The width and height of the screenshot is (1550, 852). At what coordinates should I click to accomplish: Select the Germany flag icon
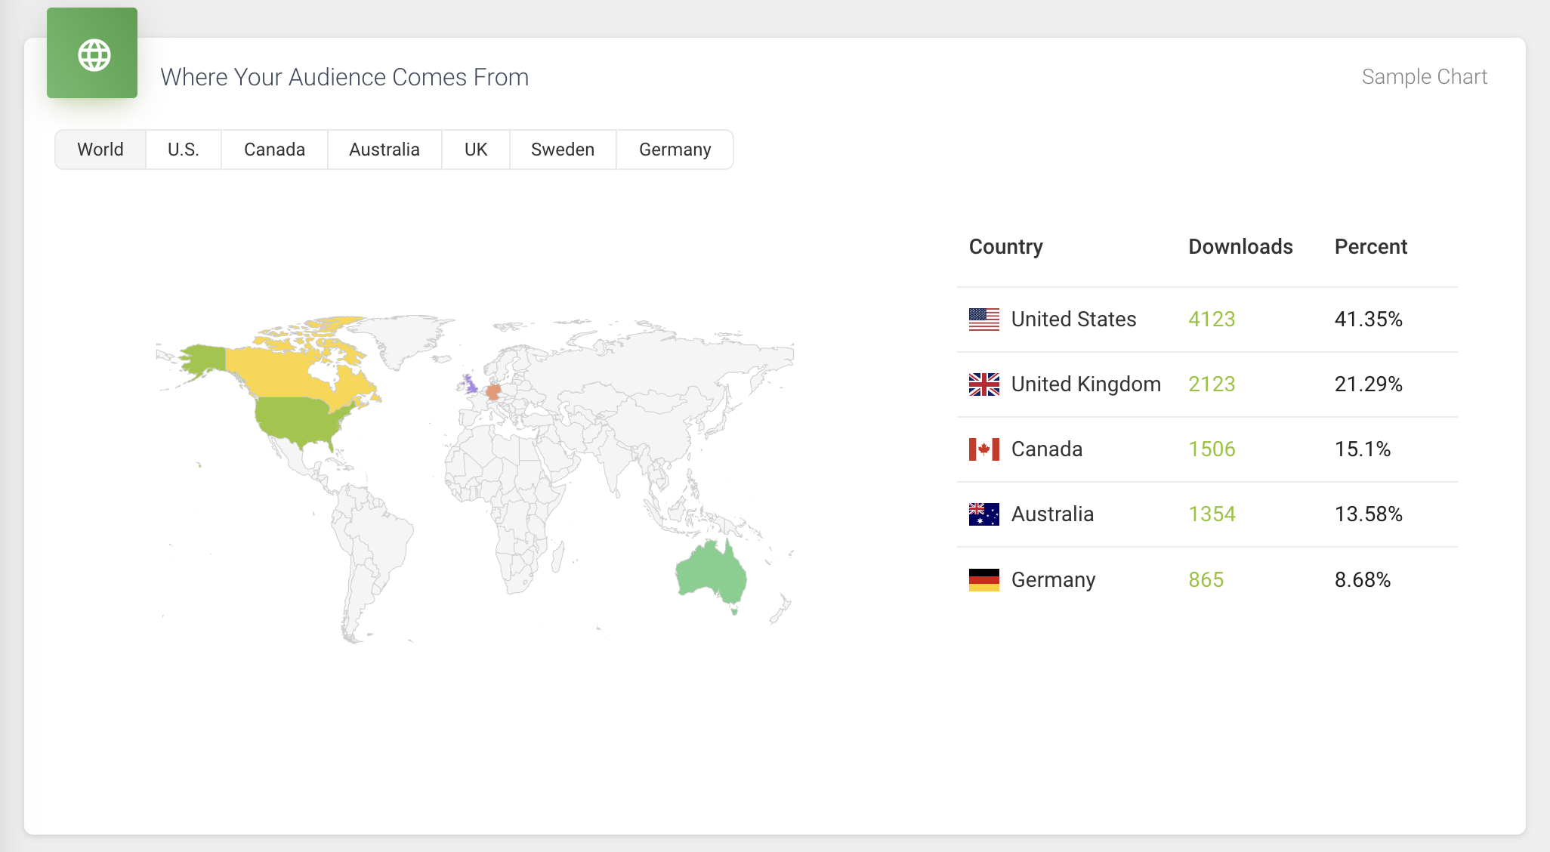tap(983, 580)
